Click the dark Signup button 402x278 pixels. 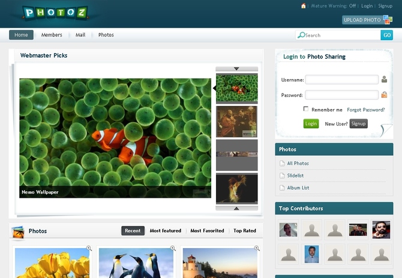pos(358,123)
